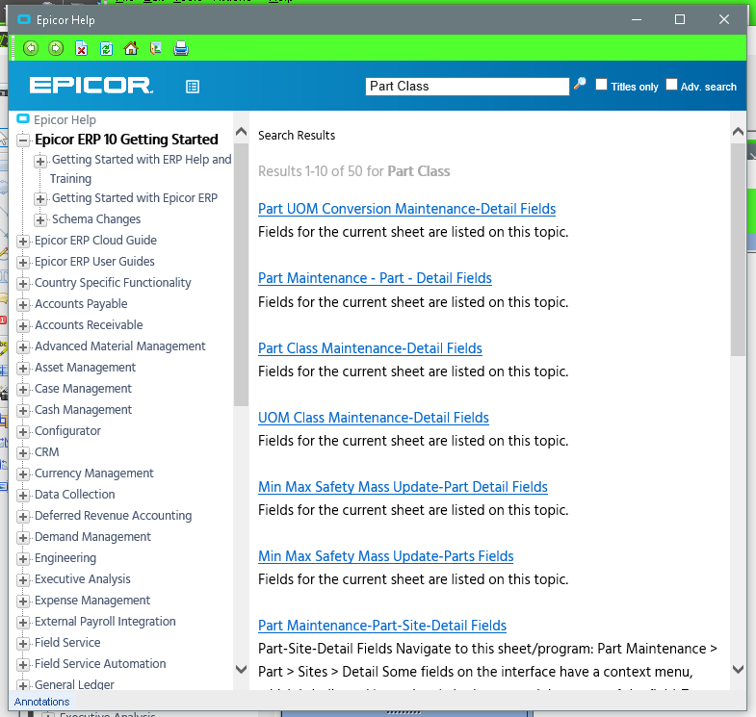Image resolution: width=756 pixels, height=717 pixels.
Task: Select Deferred Revenue Accounting topic
Action: tap(114, 516)
